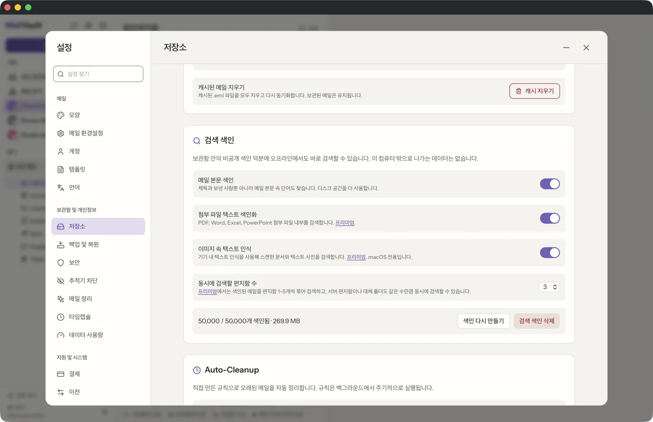The height and width of the screenshot is (422, 653).
Task: Click 캐시 지우기 button
Action: click(x=535, y=91)
